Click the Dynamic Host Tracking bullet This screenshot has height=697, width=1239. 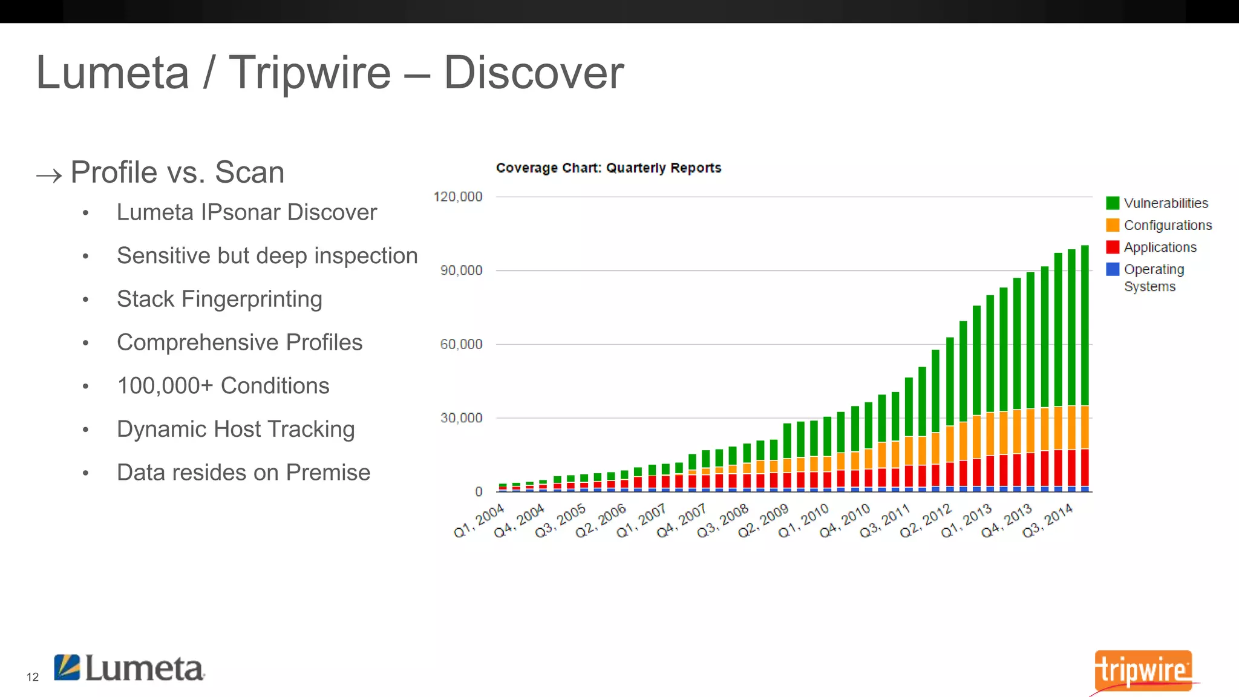[235, 429]
